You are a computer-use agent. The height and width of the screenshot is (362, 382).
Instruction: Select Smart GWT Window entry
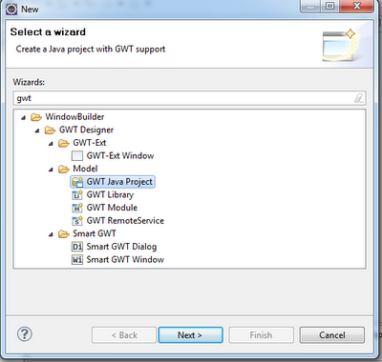[x=125, y=260]
